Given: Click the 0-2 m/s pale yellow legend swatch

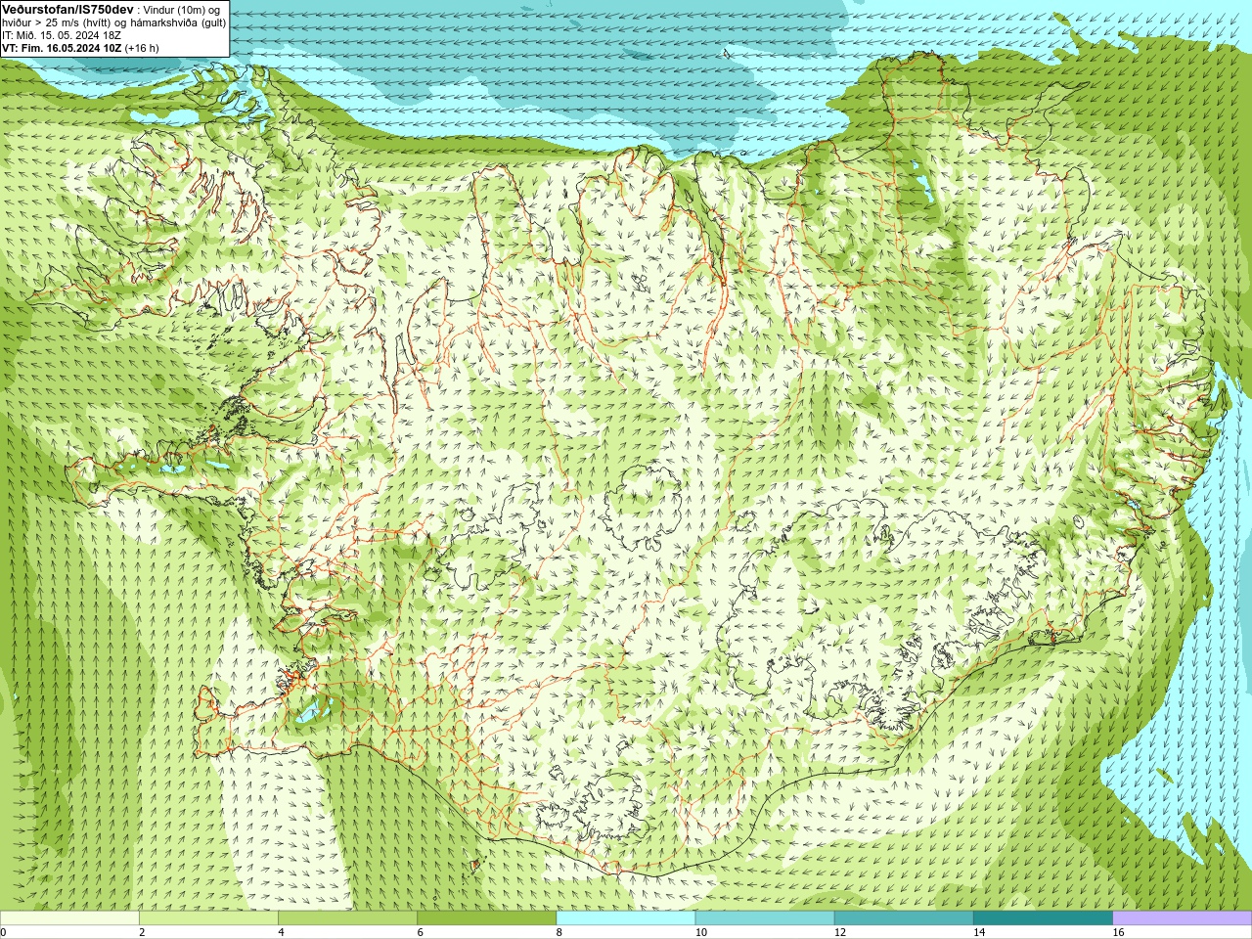Looking at the screenshot, I should [69, 918].
